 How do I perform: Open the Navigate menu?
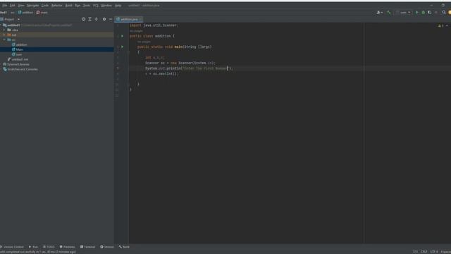(33, 6)
